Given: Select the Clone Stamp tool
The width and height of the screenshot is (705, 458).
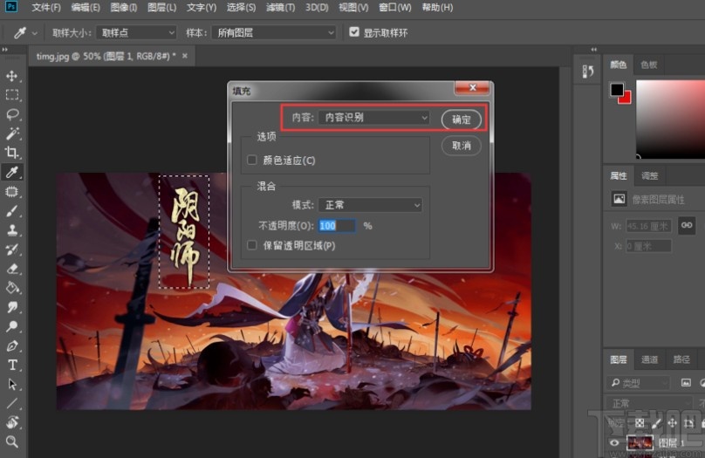Looking at the screenshot, I should click(12, 230).
